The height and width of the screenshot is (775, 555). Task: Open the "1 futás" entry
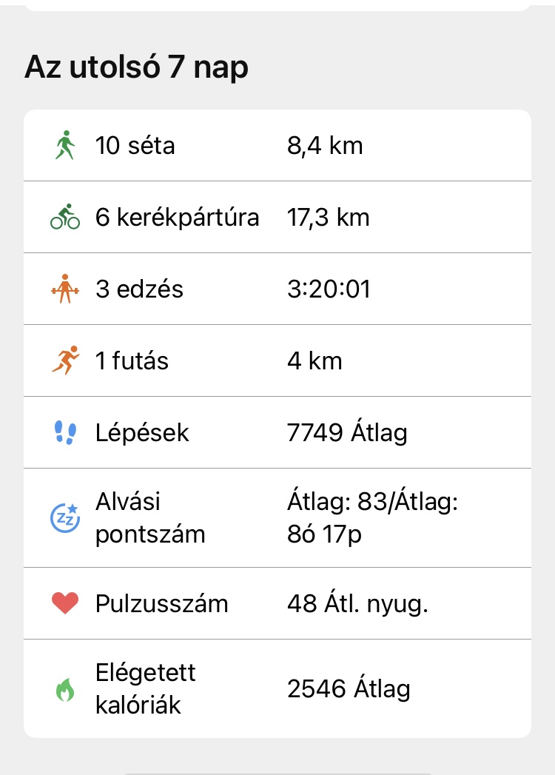(132, 361)
